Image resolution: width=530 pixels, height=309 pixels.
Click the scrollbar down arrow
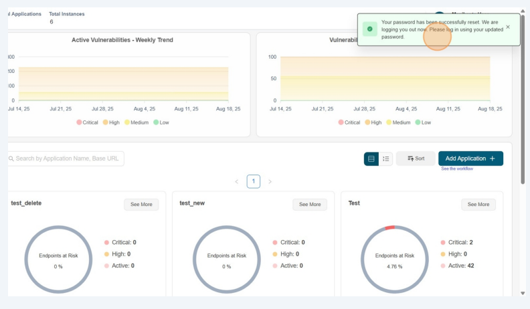(x=523, y=293)
